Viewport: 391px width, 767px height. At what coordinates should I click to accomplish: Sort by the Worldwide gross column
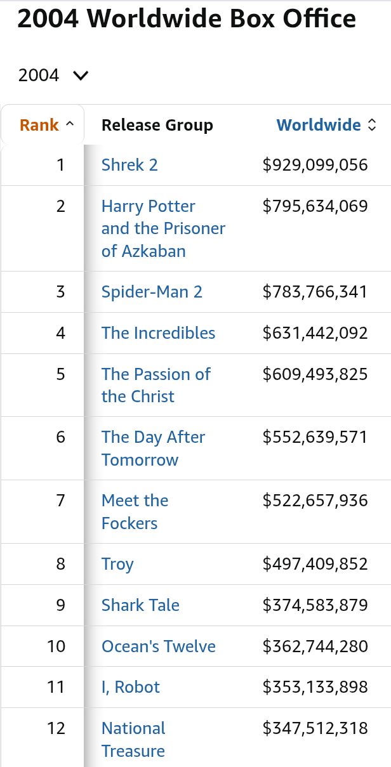click(x=319, y=125)
